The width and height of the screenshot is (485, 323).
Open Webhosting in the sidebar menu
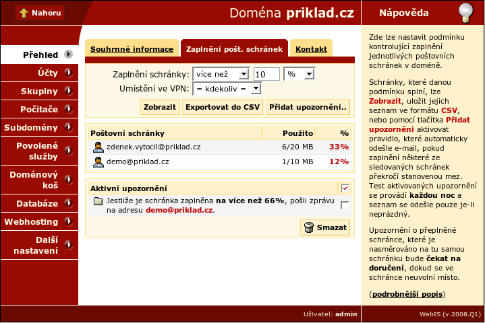(39, 221)
